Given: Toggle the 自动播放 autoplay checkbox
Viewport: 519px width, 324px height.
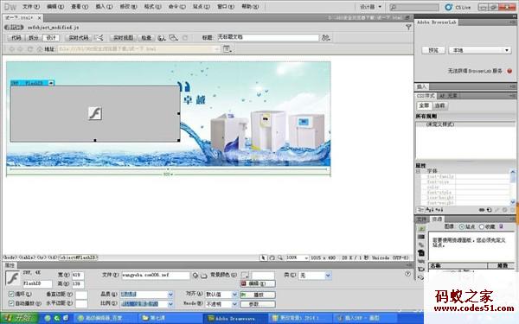Looking at the screenshot, I should coord(11,303).
